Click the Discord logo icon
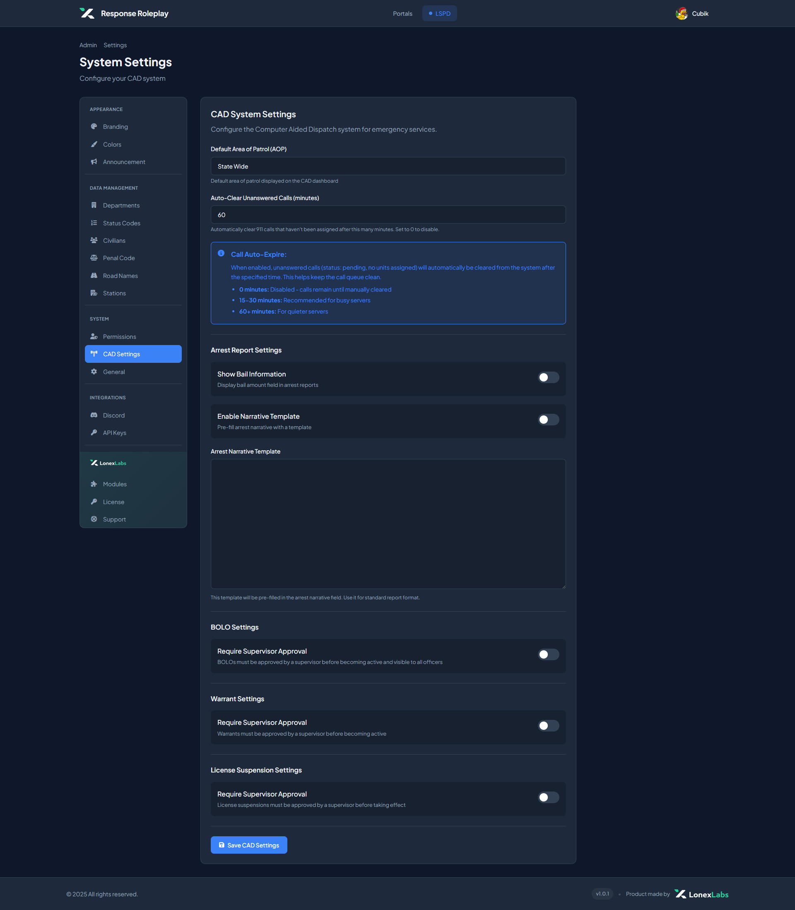This screenshot has height=910, width=795. [94, 415]
